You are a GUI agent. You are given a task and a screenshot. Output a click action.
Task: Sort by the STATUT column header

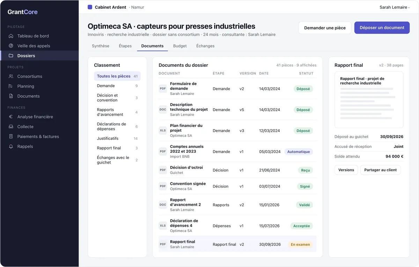(306, 73)
